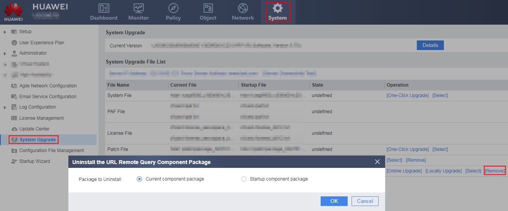The height and width of the screenshot is (211, 508).
Task: Open the Network globe icon
Action: point(243,8)
